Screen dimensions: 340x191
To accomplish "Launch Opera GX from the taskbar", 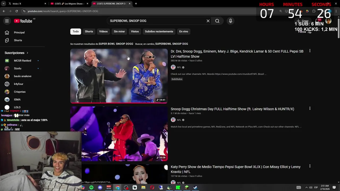I will coord(152,188).
